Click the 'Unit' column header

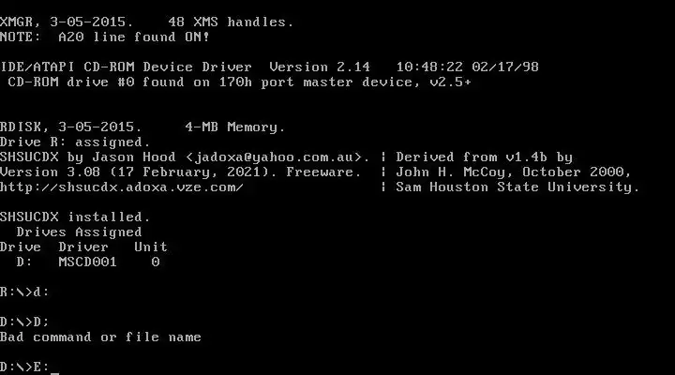coord(151,247)
